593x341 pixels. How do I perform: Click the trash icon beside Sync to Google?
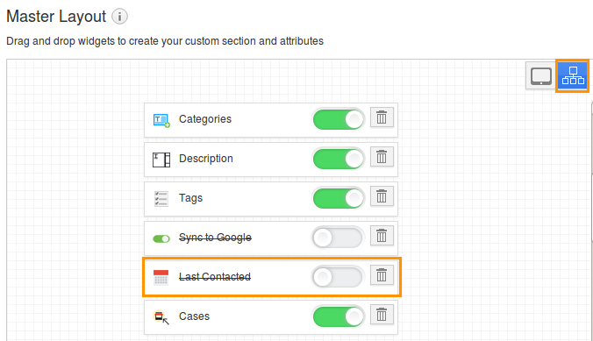382,236
